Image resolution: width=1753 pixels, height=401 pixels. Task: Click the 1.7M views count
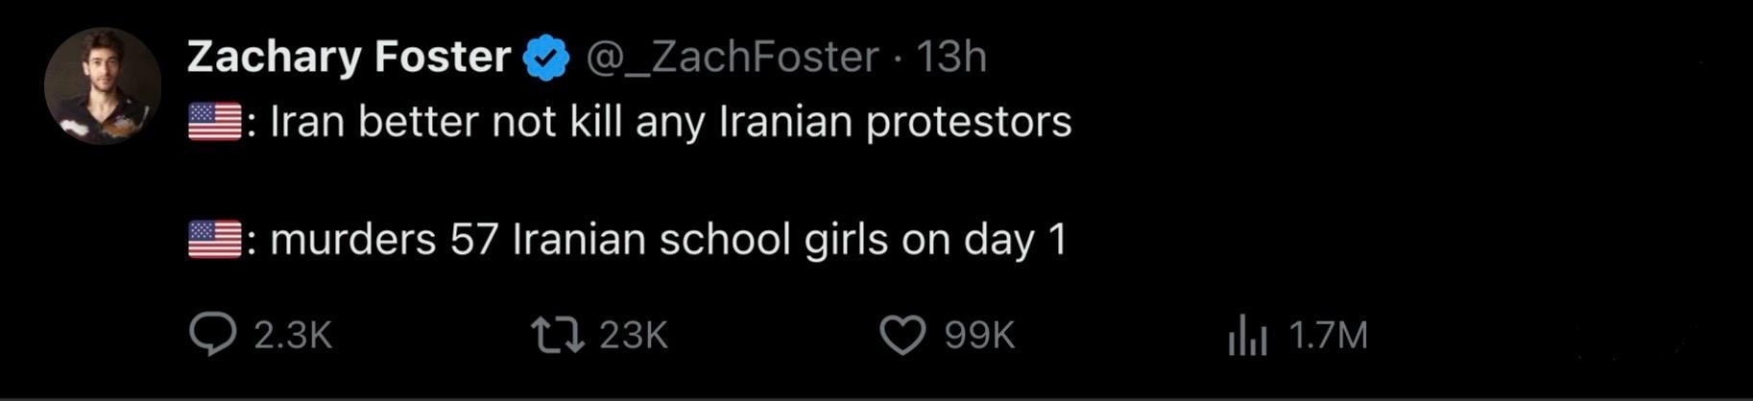point(1328,335)
